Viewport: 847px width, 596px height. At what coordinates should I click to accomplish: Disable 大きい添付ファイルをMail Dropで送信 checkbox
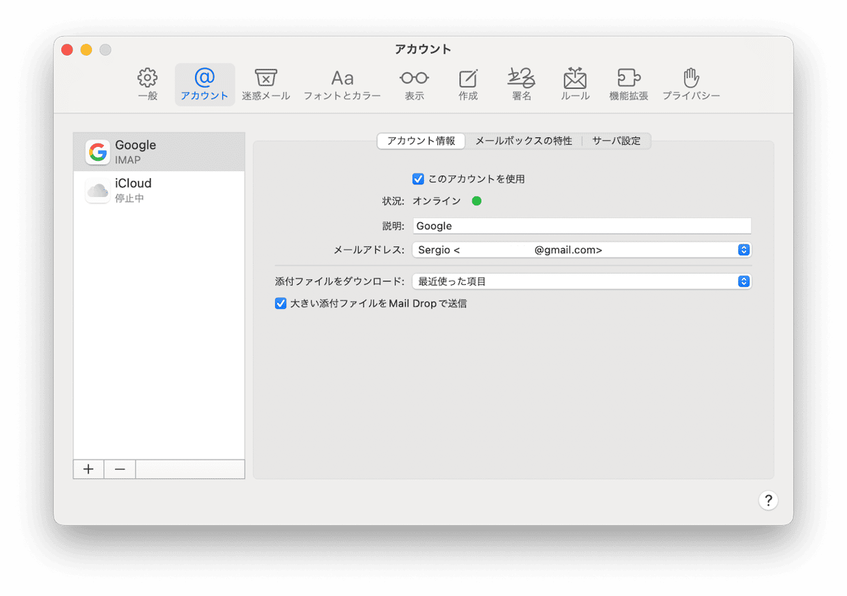[x=281, y=304]
